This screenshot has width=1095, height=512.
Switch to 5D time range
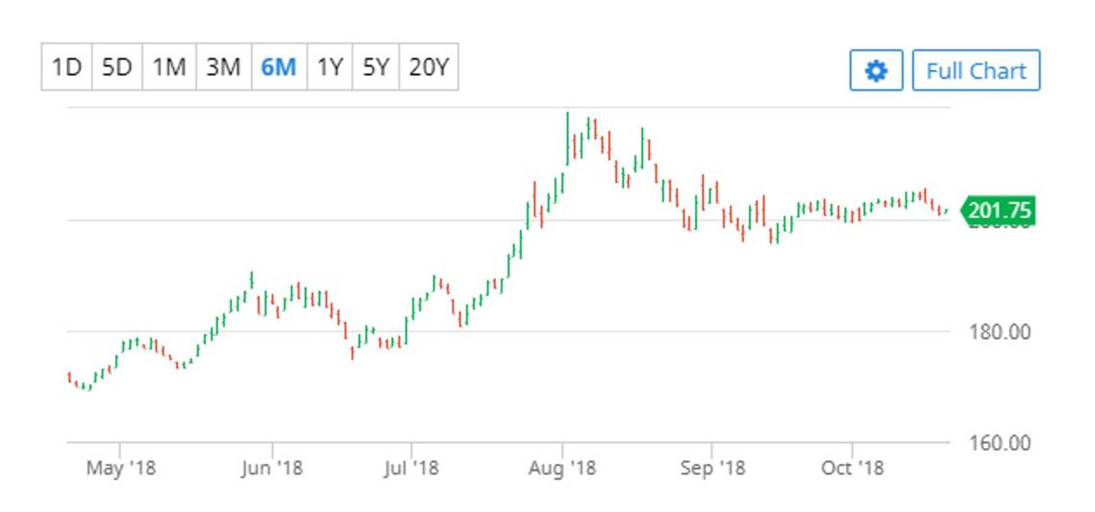(x=117, y=67)
